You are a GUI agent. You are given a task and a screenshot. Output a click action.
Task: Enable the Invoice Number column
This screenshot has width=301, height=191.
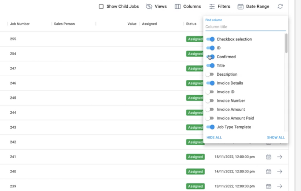coord(210,101)
